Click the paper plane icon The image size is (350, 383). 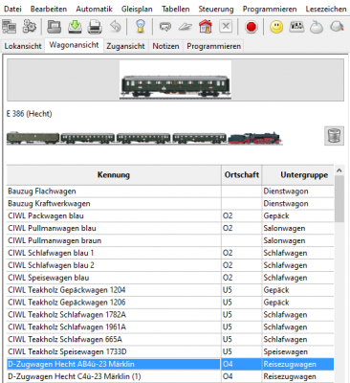[186, 27]
